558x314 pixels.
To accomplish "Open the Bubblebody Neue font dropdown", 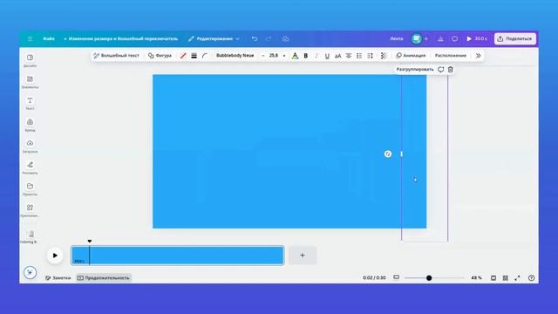I will 235,56.
